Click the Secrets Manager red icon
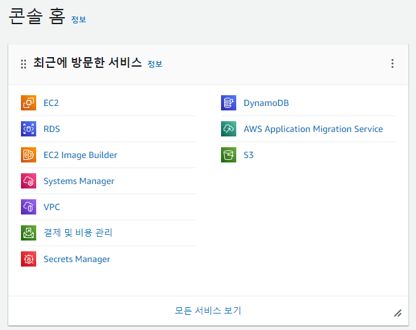This screenshot has height=330, width=416. coord(29,259)
